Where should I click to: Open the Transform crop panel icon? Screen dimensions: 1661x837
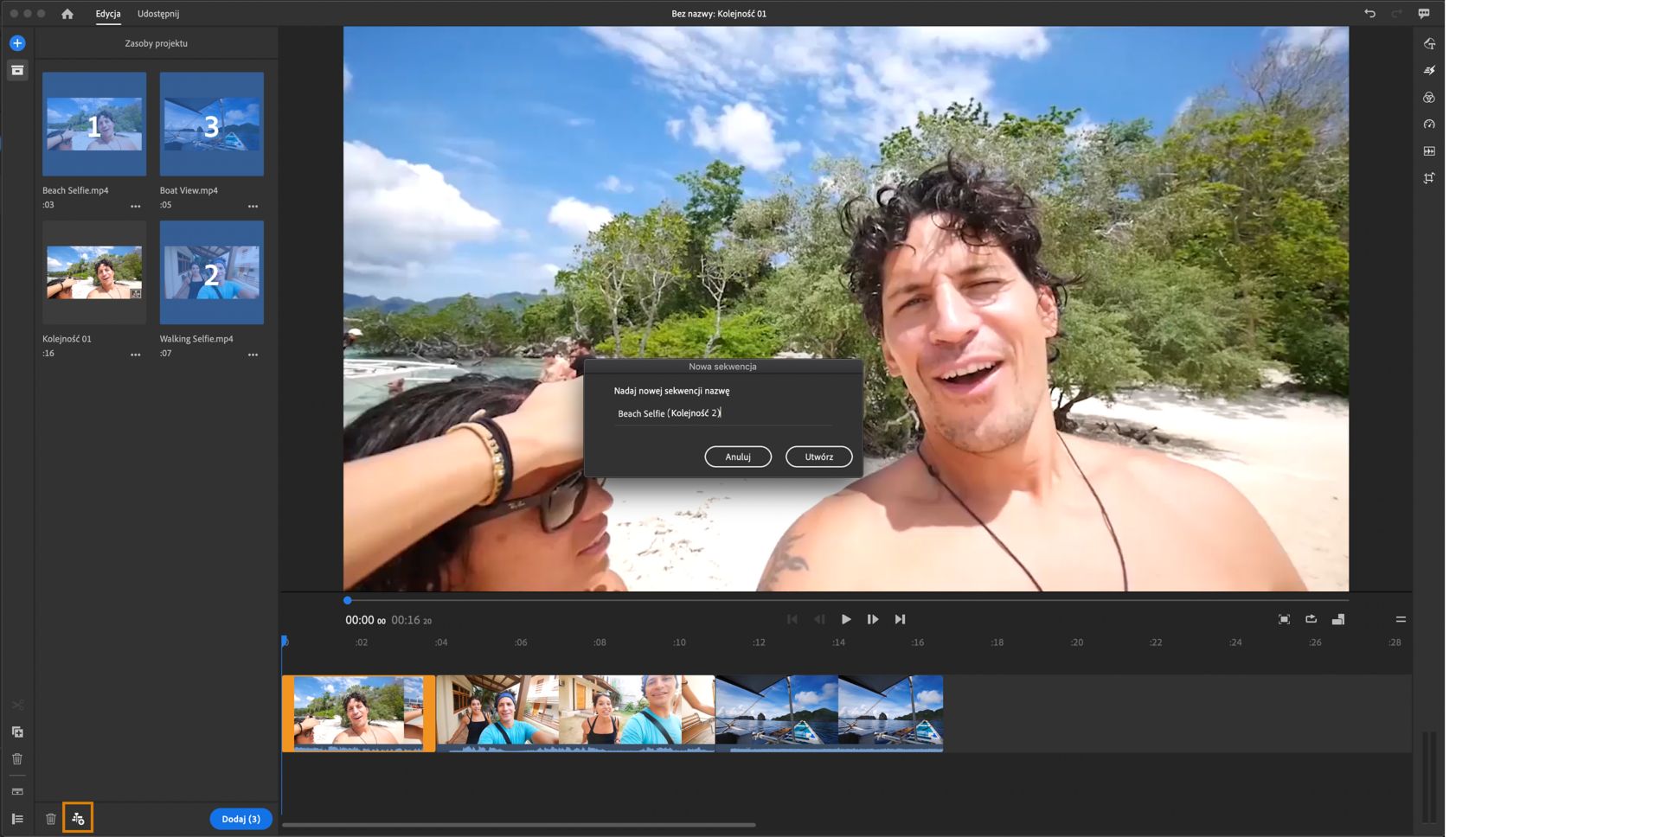[x=1429, y=178]
